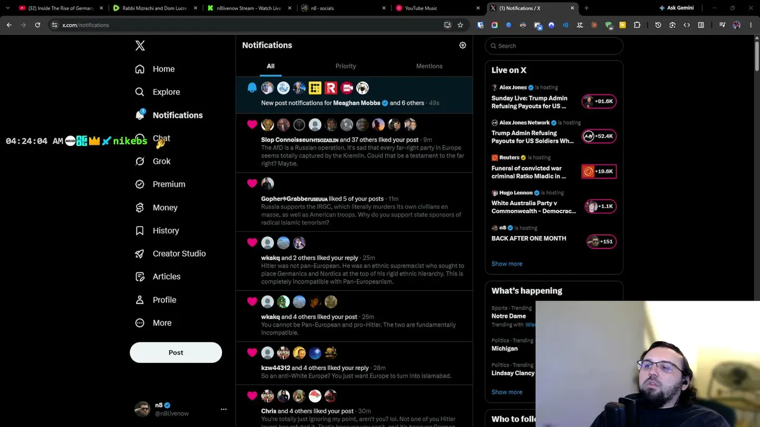
Task: Switch to the Rabbi Mizrachi browser tab
Action: coord(156,8)
